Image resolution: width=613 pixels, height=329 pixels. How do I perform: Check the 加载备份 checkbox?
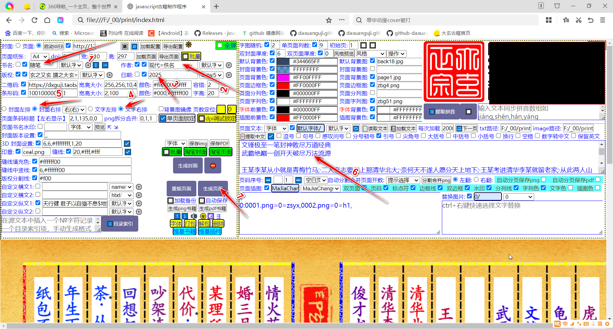[171, 201]
